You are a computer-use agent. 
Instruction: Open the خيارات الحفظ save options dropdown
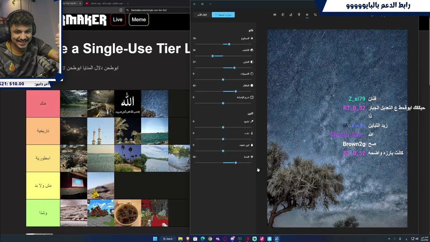(223, 15)
